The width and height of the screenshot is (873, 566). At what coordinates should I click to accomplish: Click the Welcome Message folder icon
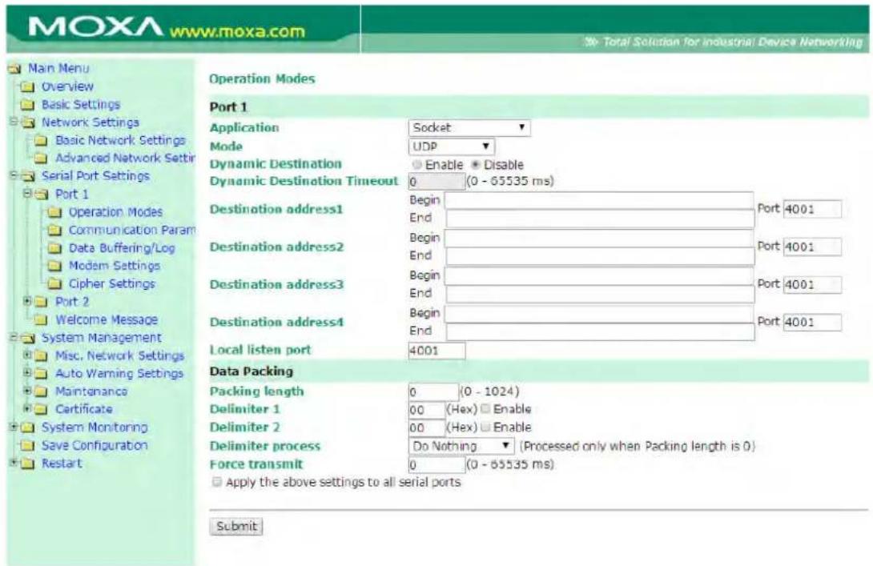point(41,320)
